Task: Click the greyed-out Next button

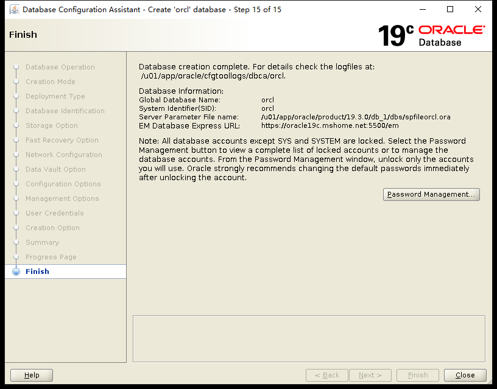Action: [370, 375]
